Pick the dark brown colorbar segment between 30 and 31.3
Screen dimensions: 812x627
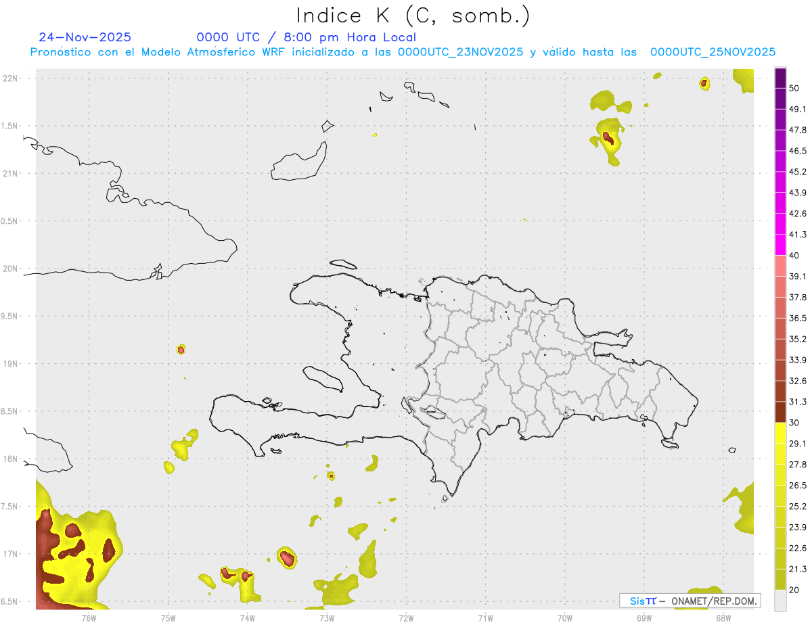coord(780,412)
